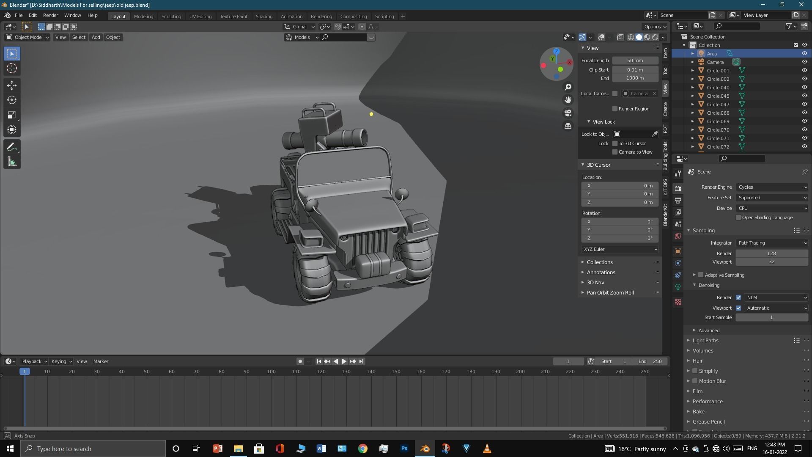812x457 pixels.
Task: Click the current frame marker at 1
Action: pyautogui.click(x=25, y=372)
